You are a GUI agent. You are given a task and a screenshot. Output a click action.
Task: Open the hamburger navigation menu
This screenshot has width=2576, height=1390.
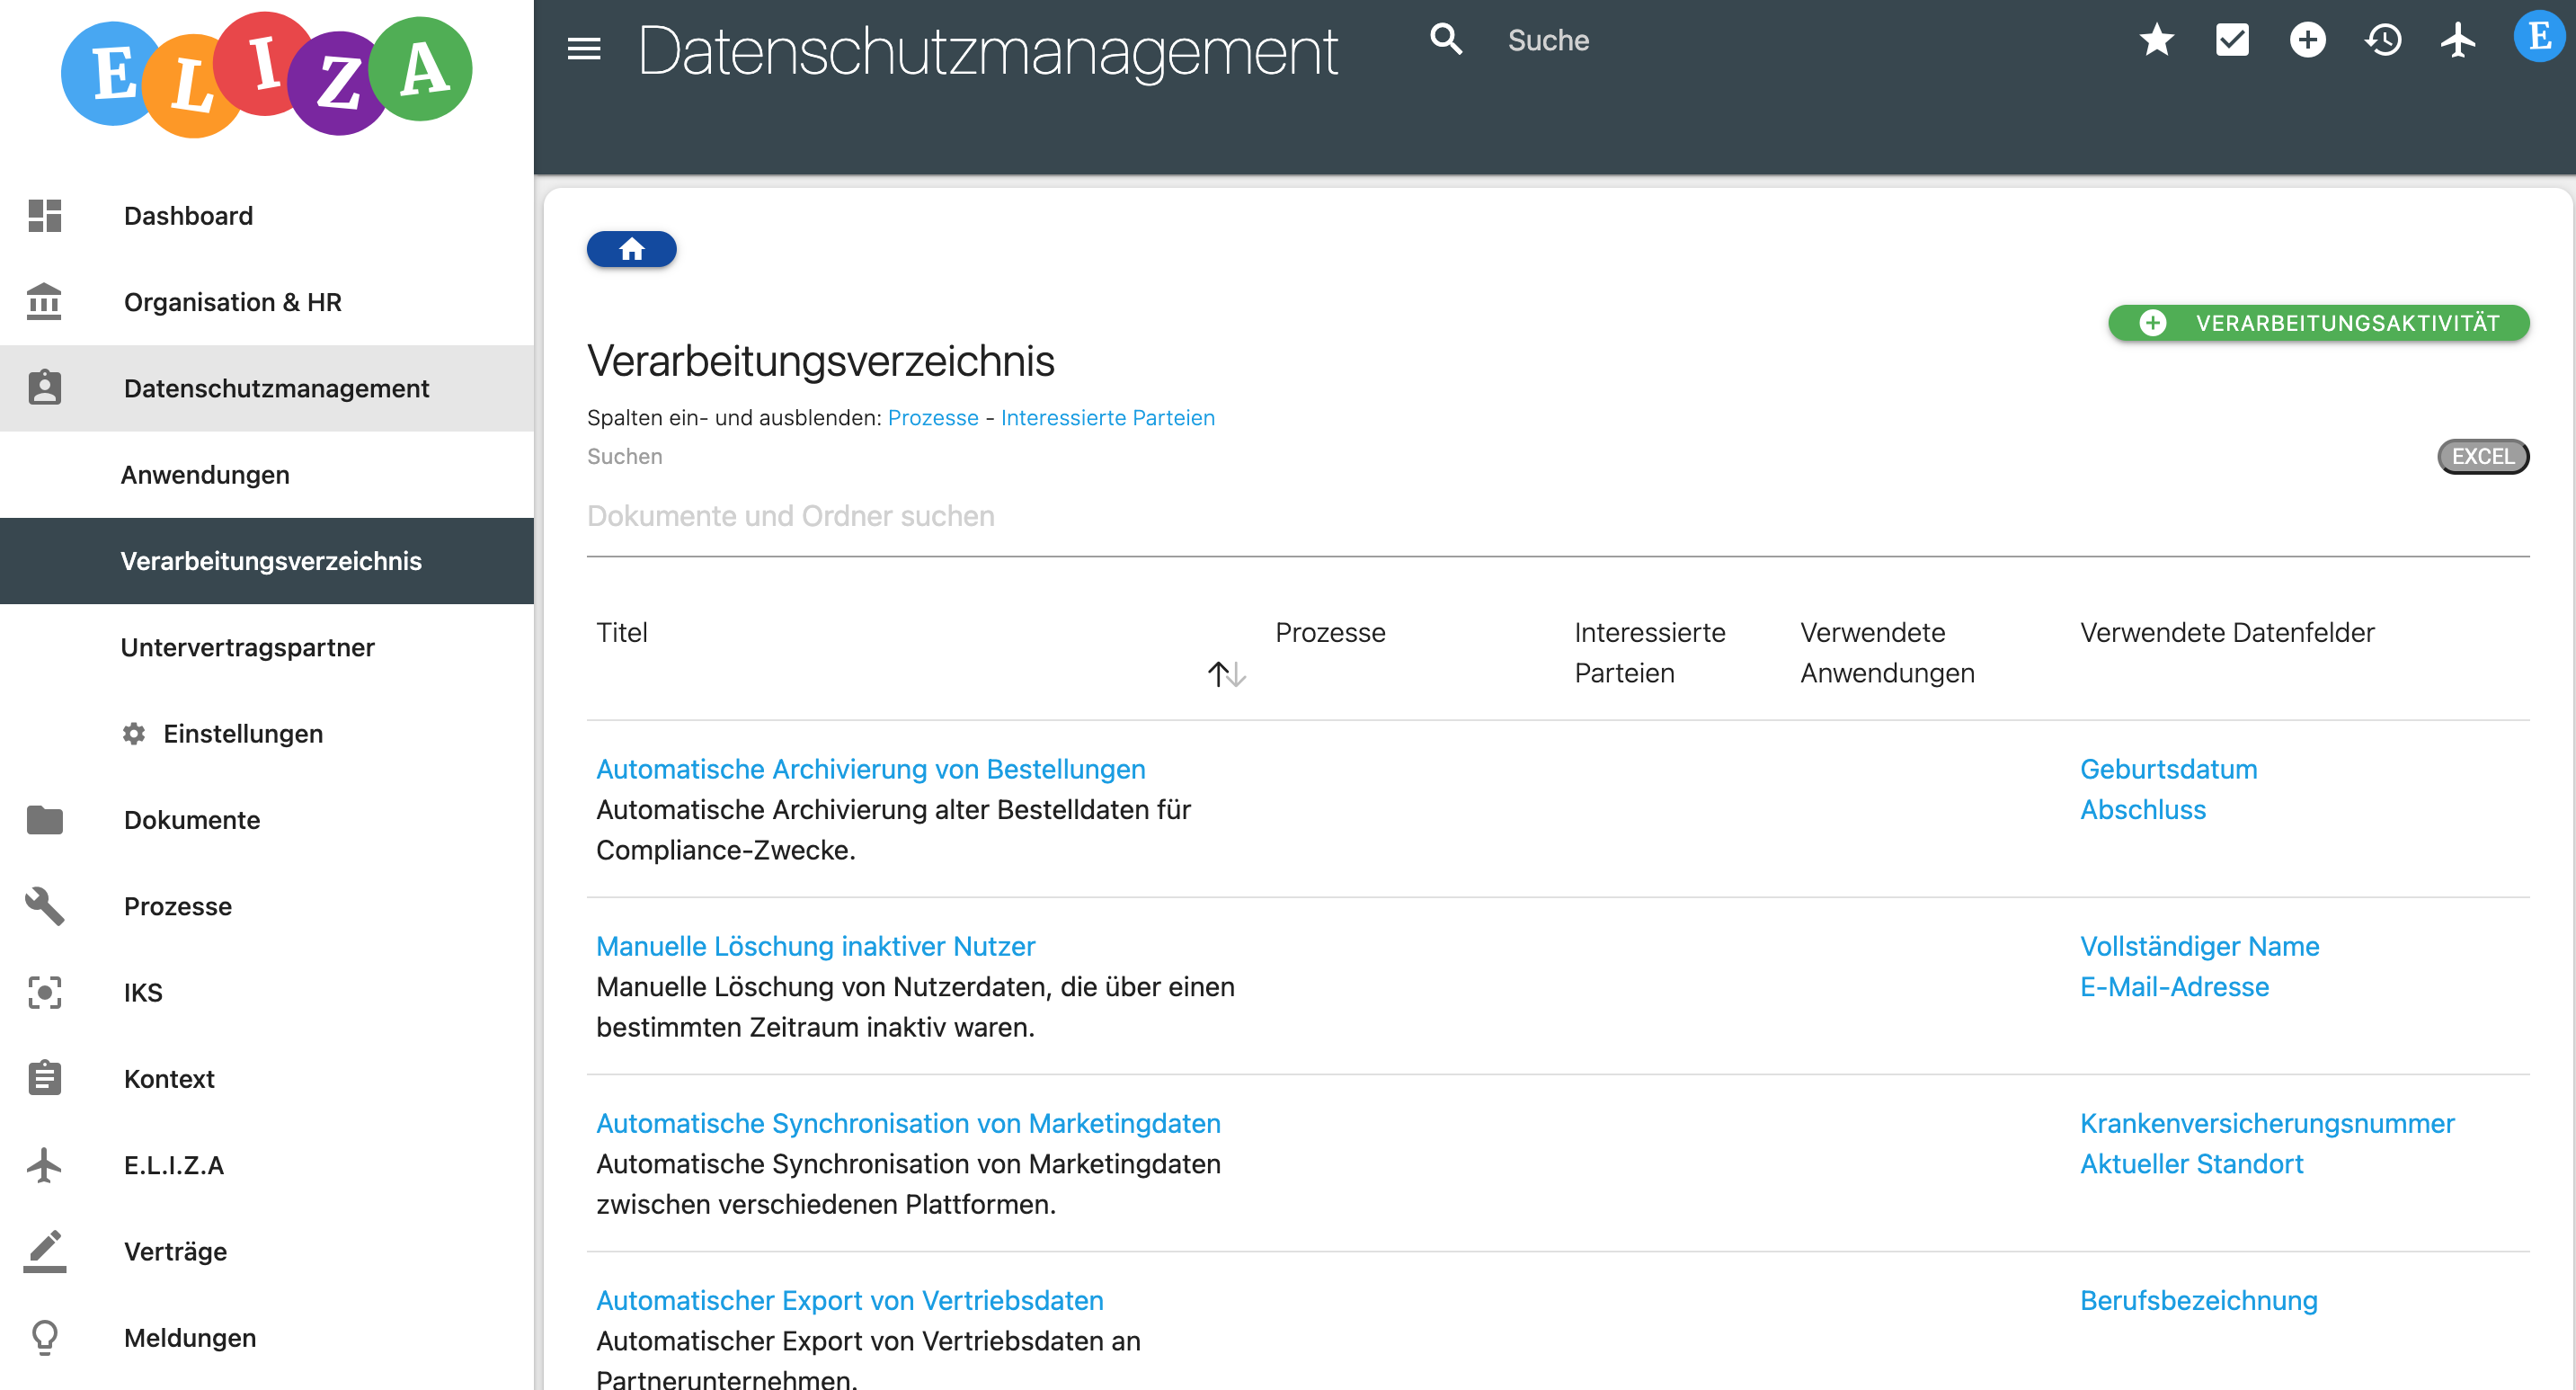pos(585,47)
